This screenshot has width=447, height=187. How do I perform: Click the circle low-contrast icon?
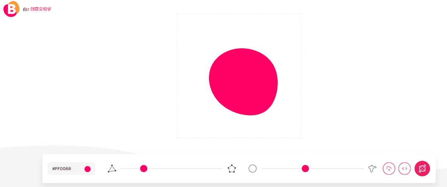[x=252, y=169]
